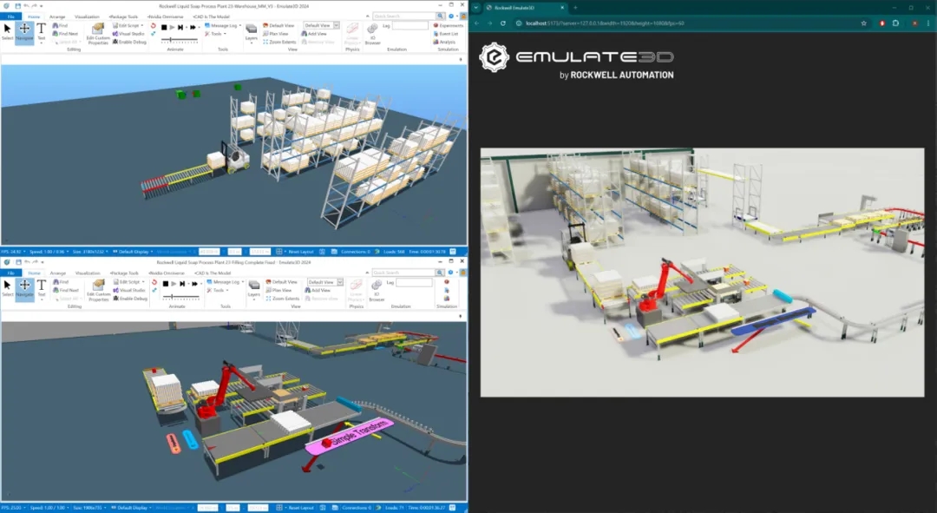Open Edit Custom Properties in the upper window
The width and height of the screenshot is (937, 513).
(x=98, y=34)
